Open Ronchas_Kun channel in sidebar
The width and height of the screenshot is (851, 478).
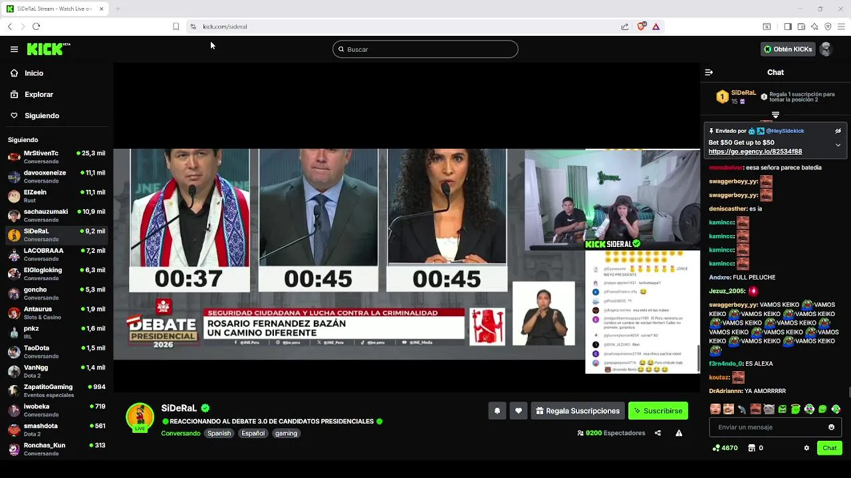coord(56,449)
